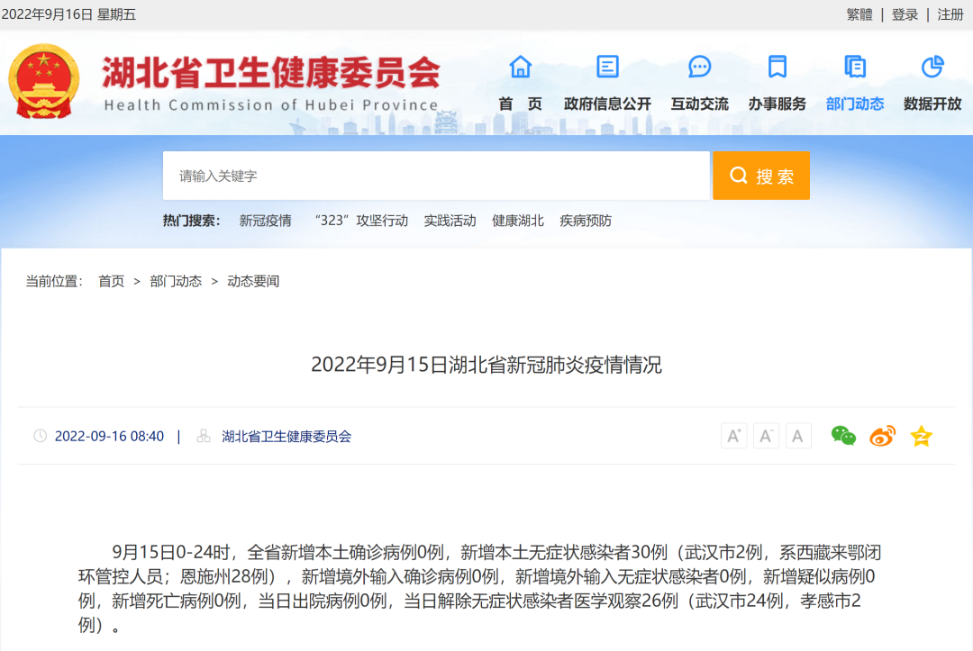This screenshot has width=973, height=651.
Task: Go to 部门动态 in breadcrumb
Action: [176, 282]
